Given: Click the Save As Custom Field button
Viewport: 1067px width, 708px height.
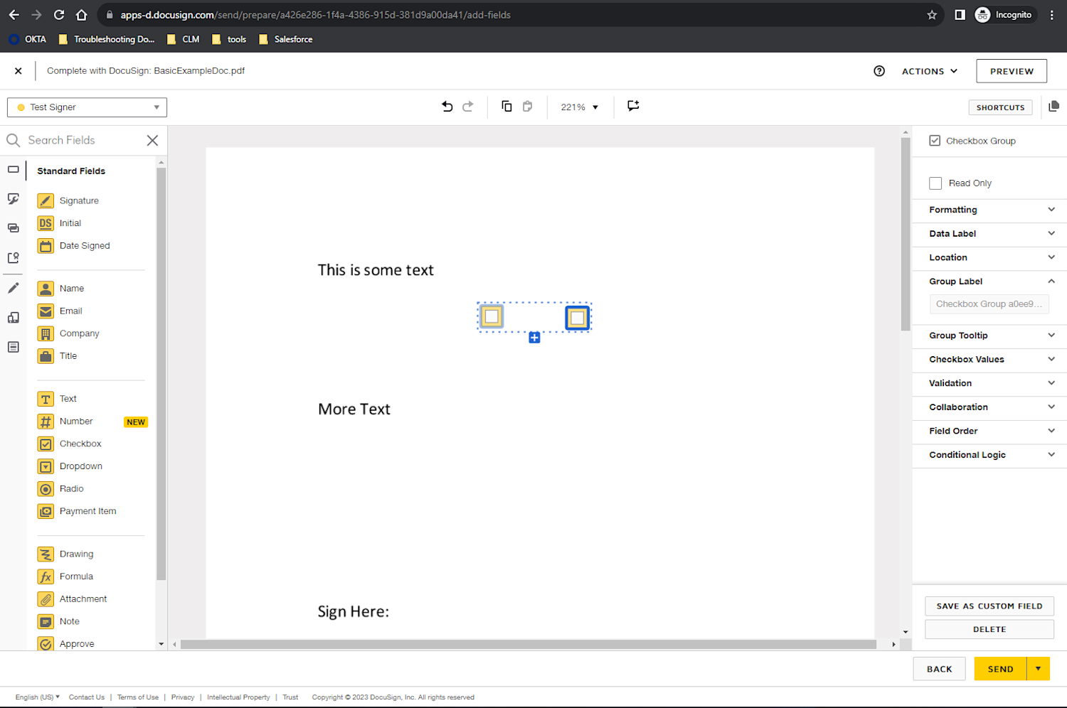Looking at the screenshot, I should [989, 606].
